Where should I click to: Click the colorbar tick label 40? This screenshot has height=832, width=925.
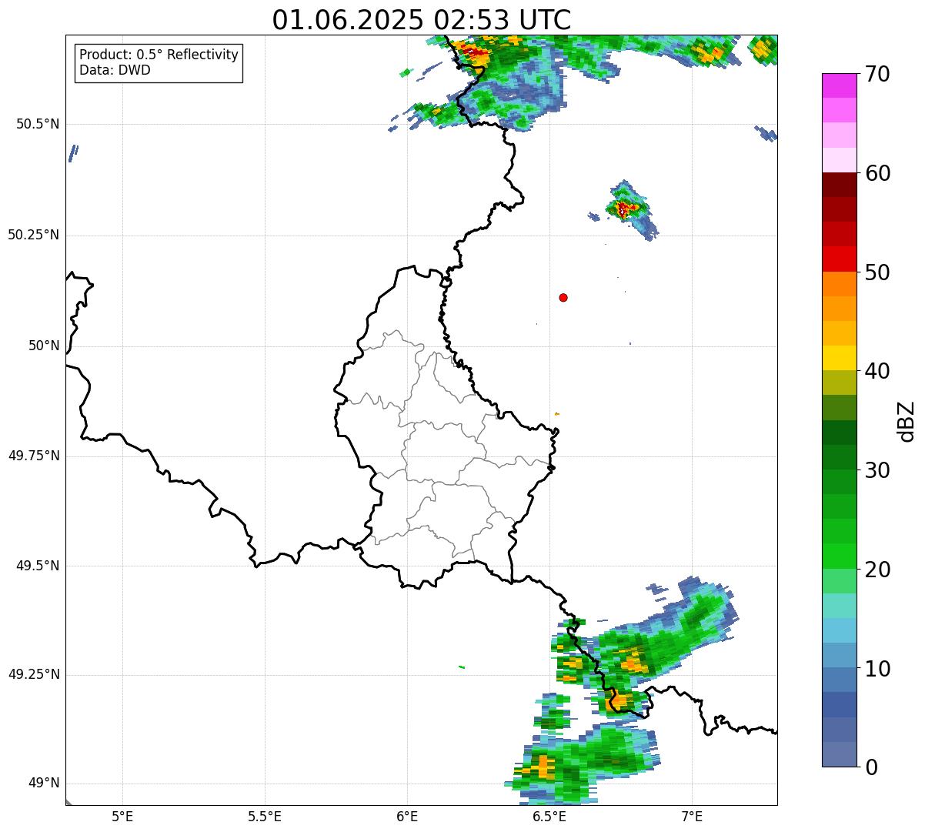tap(877, 371)
